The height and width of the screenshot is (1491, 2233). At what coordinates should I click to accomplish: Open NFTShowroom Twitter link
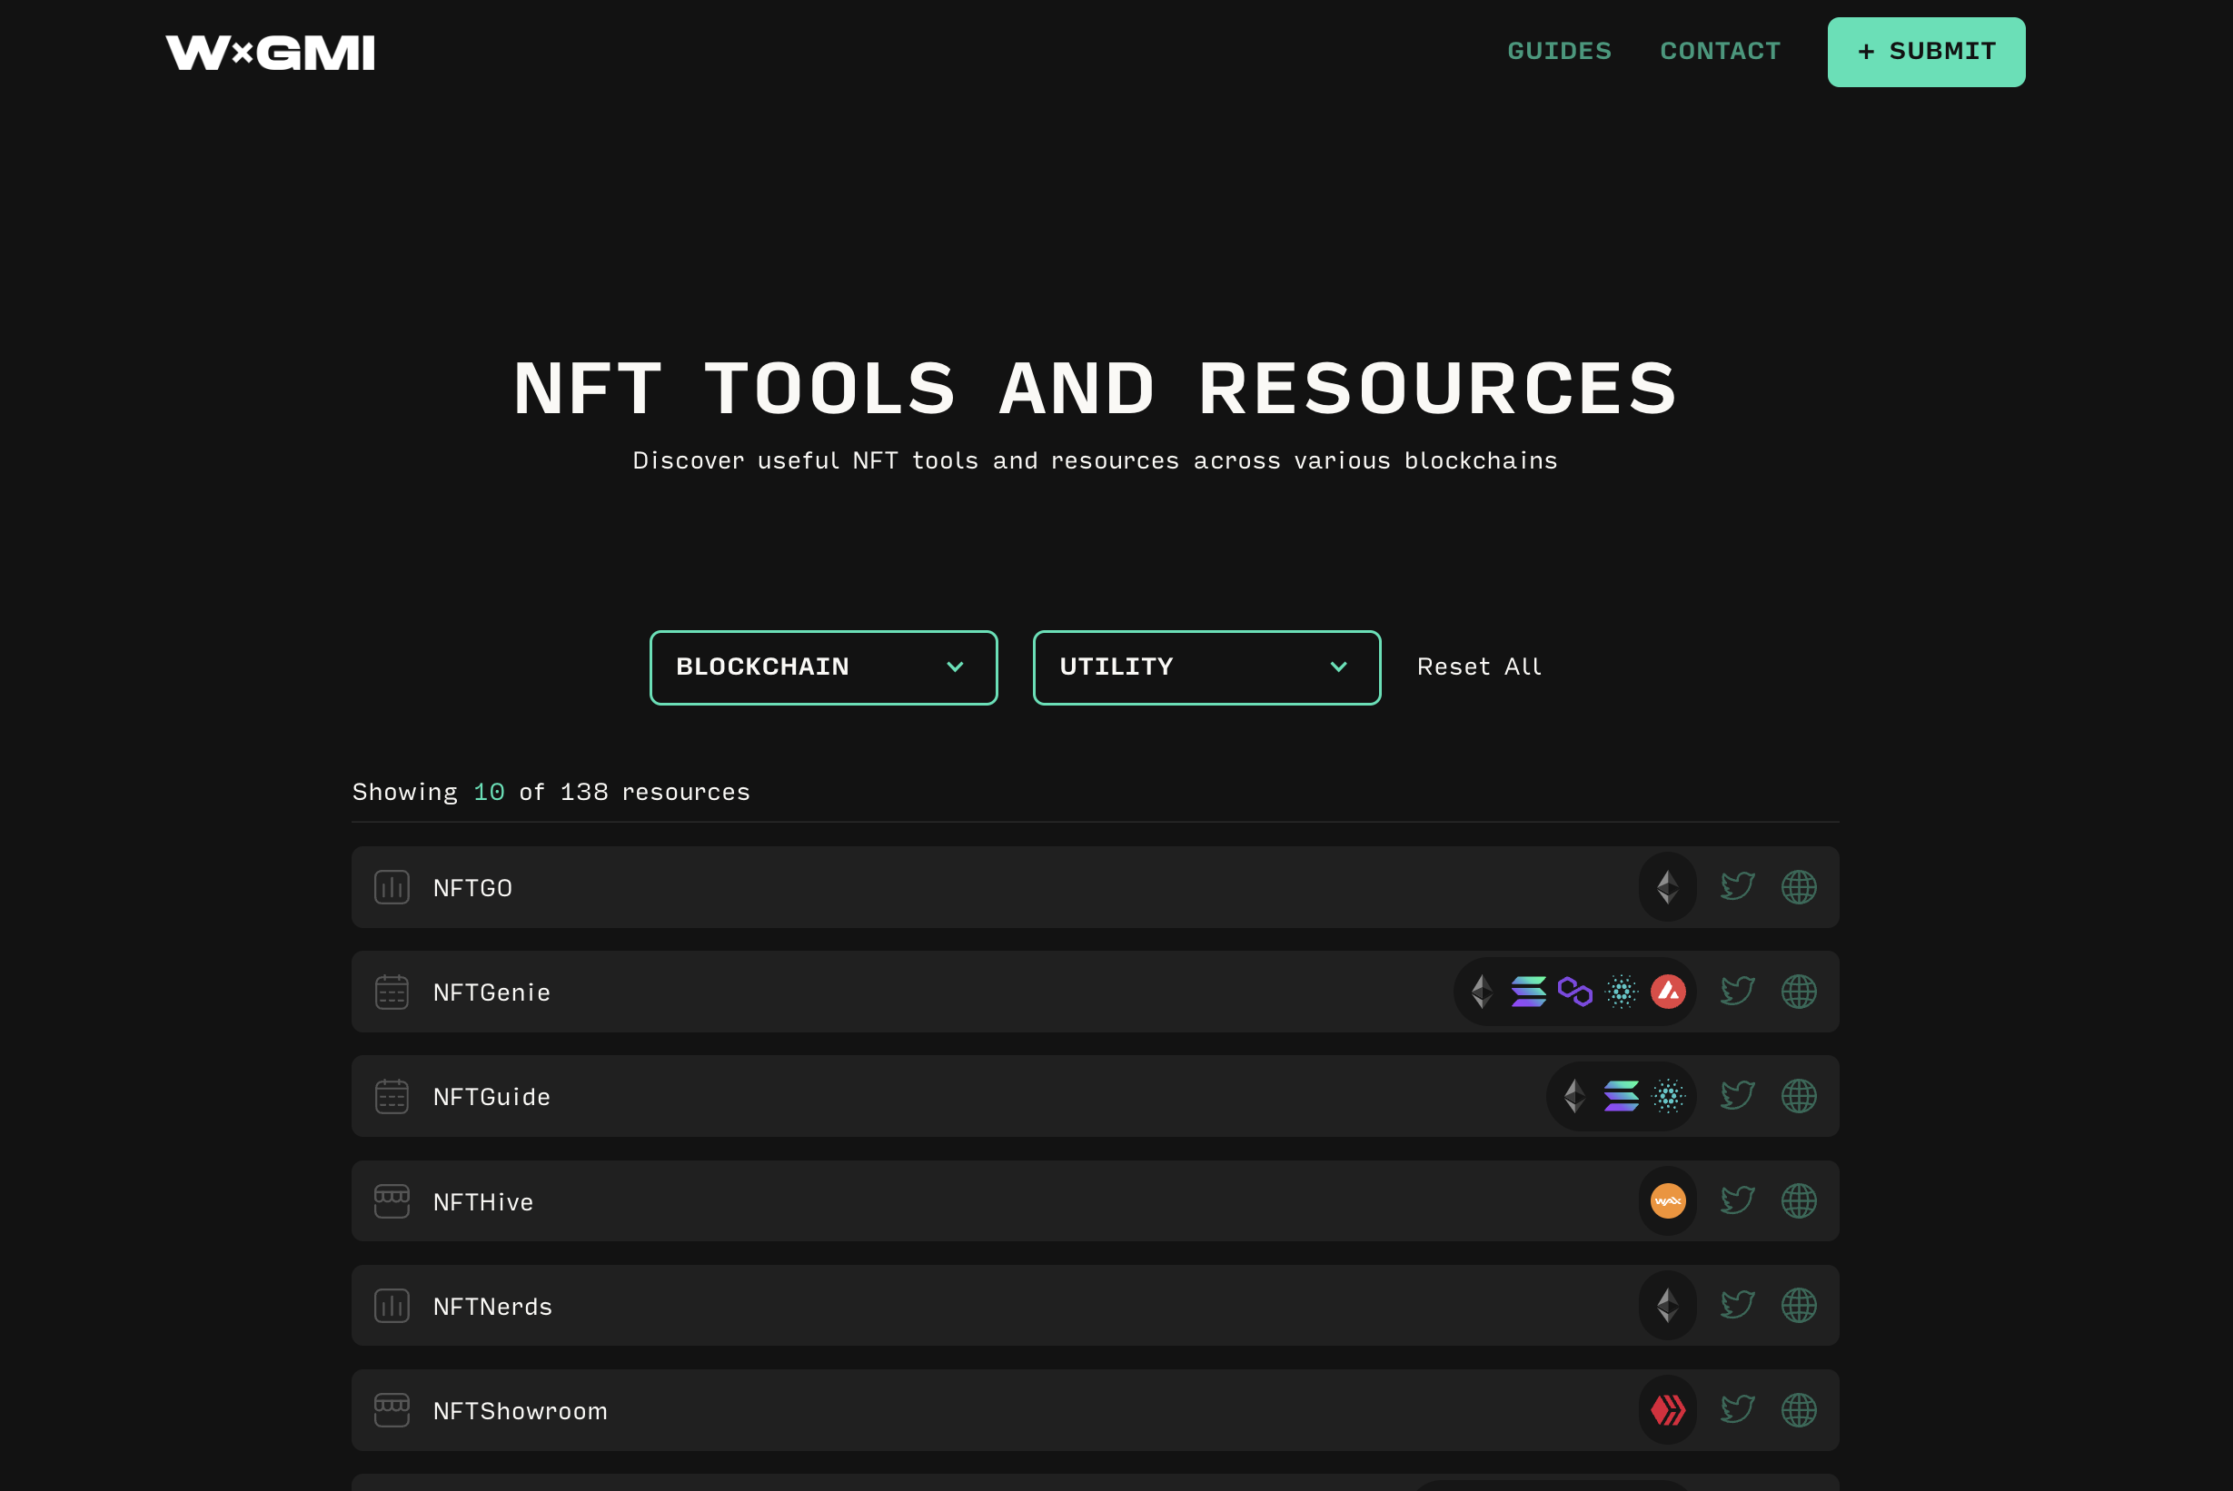1737,1410
